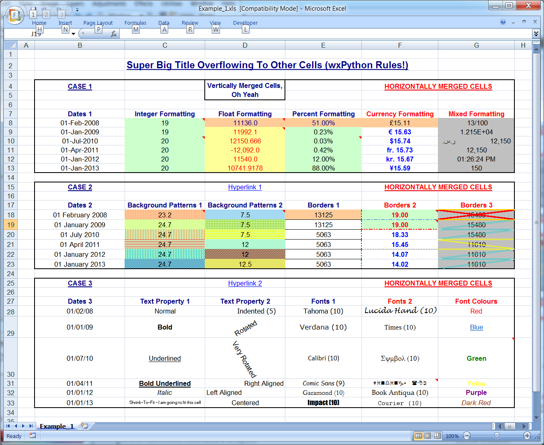Image resolution: width=544 pixels, height=445 pixels.
Task: Expand the formula bar with double chevron
Action: 536,33
